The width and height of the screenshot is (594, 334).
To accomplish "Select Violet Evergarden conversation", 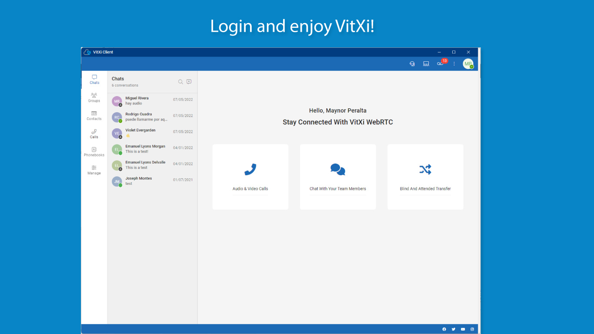I will click(152, 133).
